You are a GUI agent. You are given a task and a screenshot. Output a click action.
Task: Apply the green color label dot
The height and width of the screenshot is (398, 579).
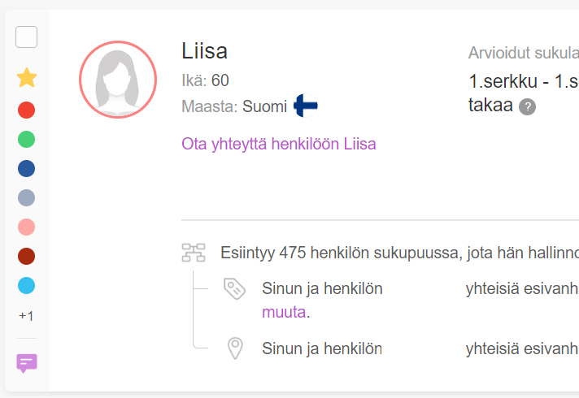pos(27,139)
